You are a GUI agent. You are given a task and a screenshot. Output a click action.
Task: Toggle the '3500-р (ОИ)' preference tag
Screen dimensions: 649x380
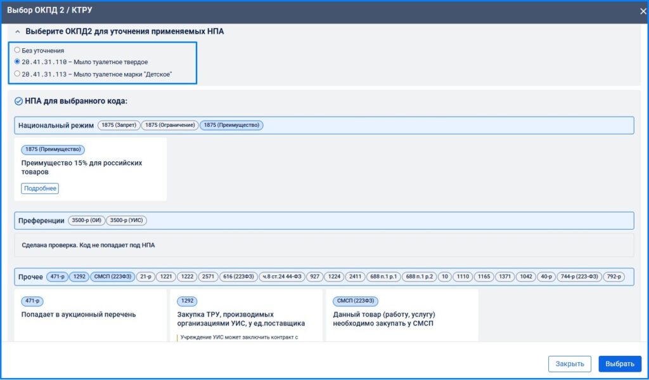point(86,221)
